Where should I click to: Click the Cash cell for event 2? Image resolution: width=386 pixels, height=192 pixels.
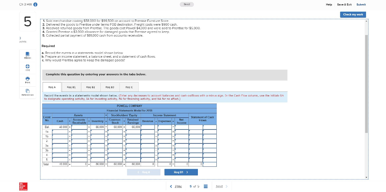point(60,141)
